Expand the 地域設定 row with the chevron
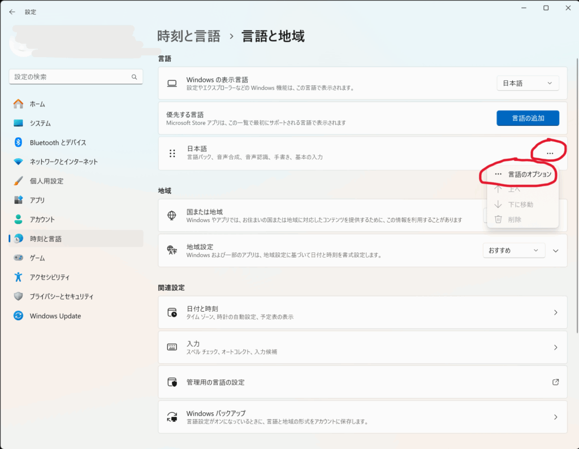 point(555,251)
